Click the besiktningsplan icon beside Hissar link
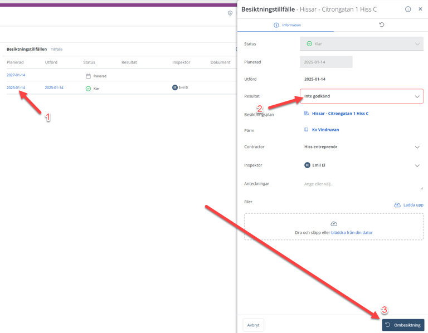 [307, 113]
